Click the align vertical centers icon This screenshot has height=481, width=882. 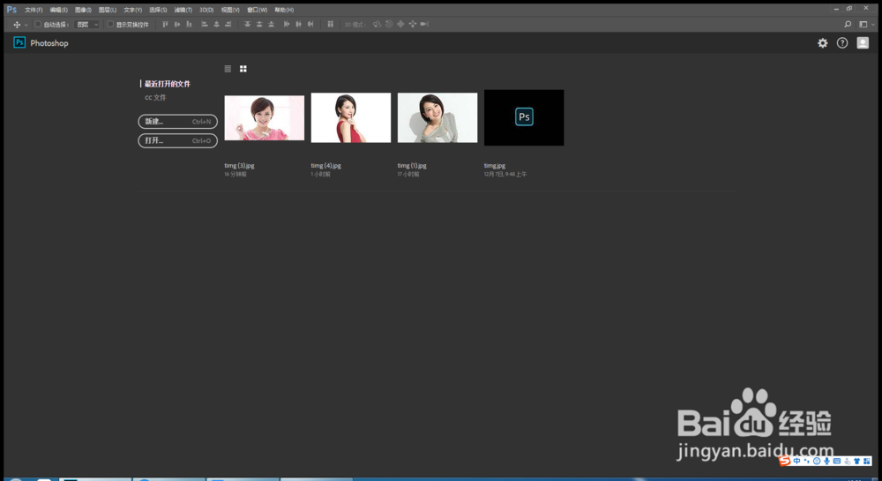click(177, 24)
